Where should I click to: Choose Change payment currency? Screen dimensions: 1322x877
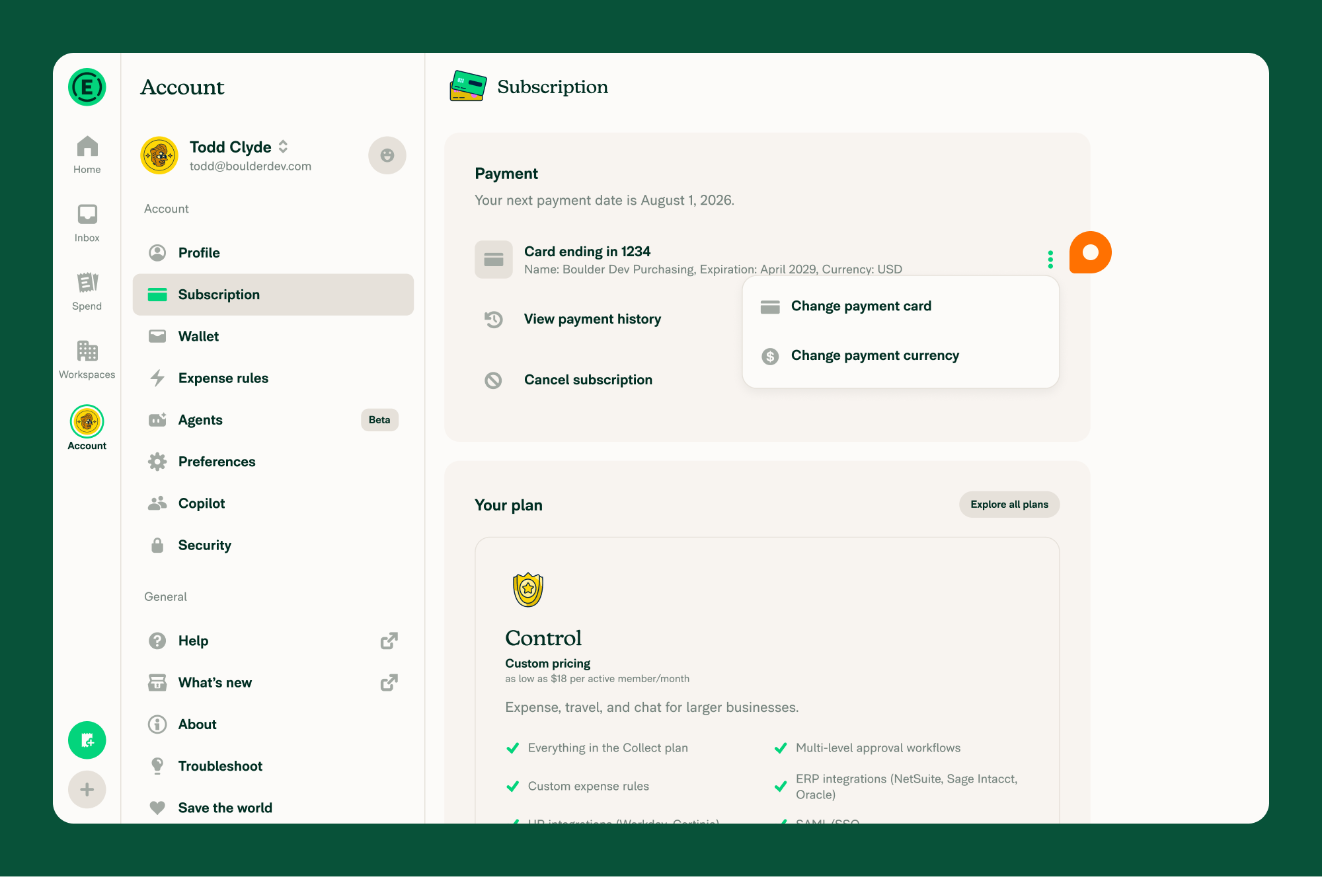(x=901, y=356)
